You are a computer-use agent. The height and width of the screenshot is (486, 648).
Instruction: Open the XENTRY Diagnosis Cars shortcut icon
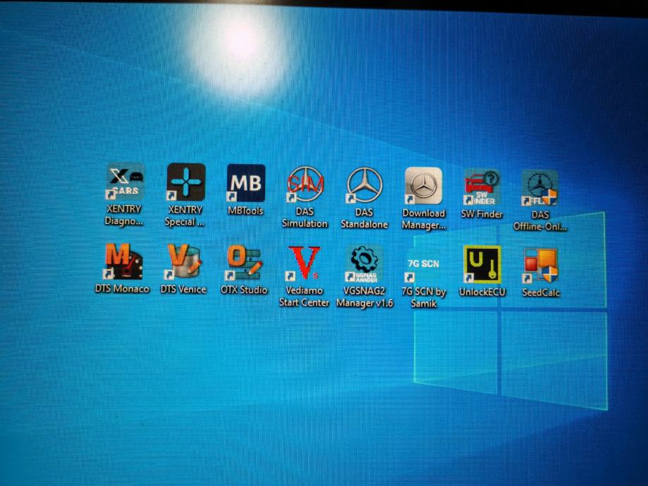click(x=125, y=181)
